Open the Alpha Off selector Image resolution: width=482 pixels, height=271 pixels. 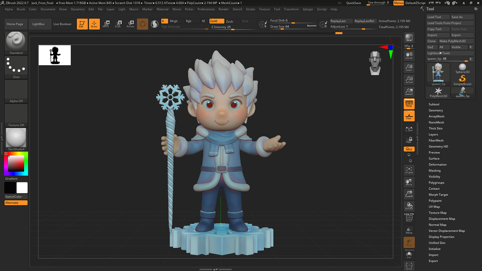pyautogui.click(x=16, y=91)
